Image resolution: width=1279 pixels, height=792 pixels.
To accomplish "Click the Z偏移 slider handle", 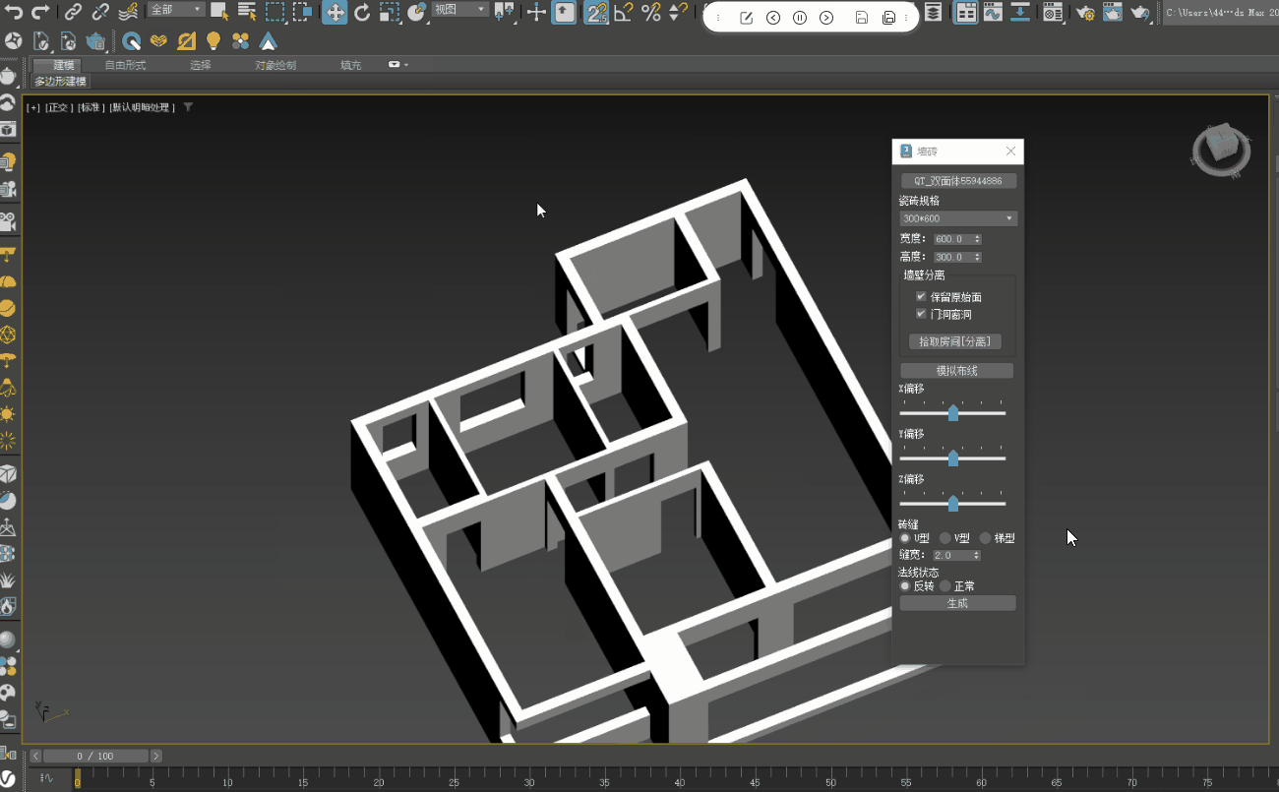I will (952, 504).
